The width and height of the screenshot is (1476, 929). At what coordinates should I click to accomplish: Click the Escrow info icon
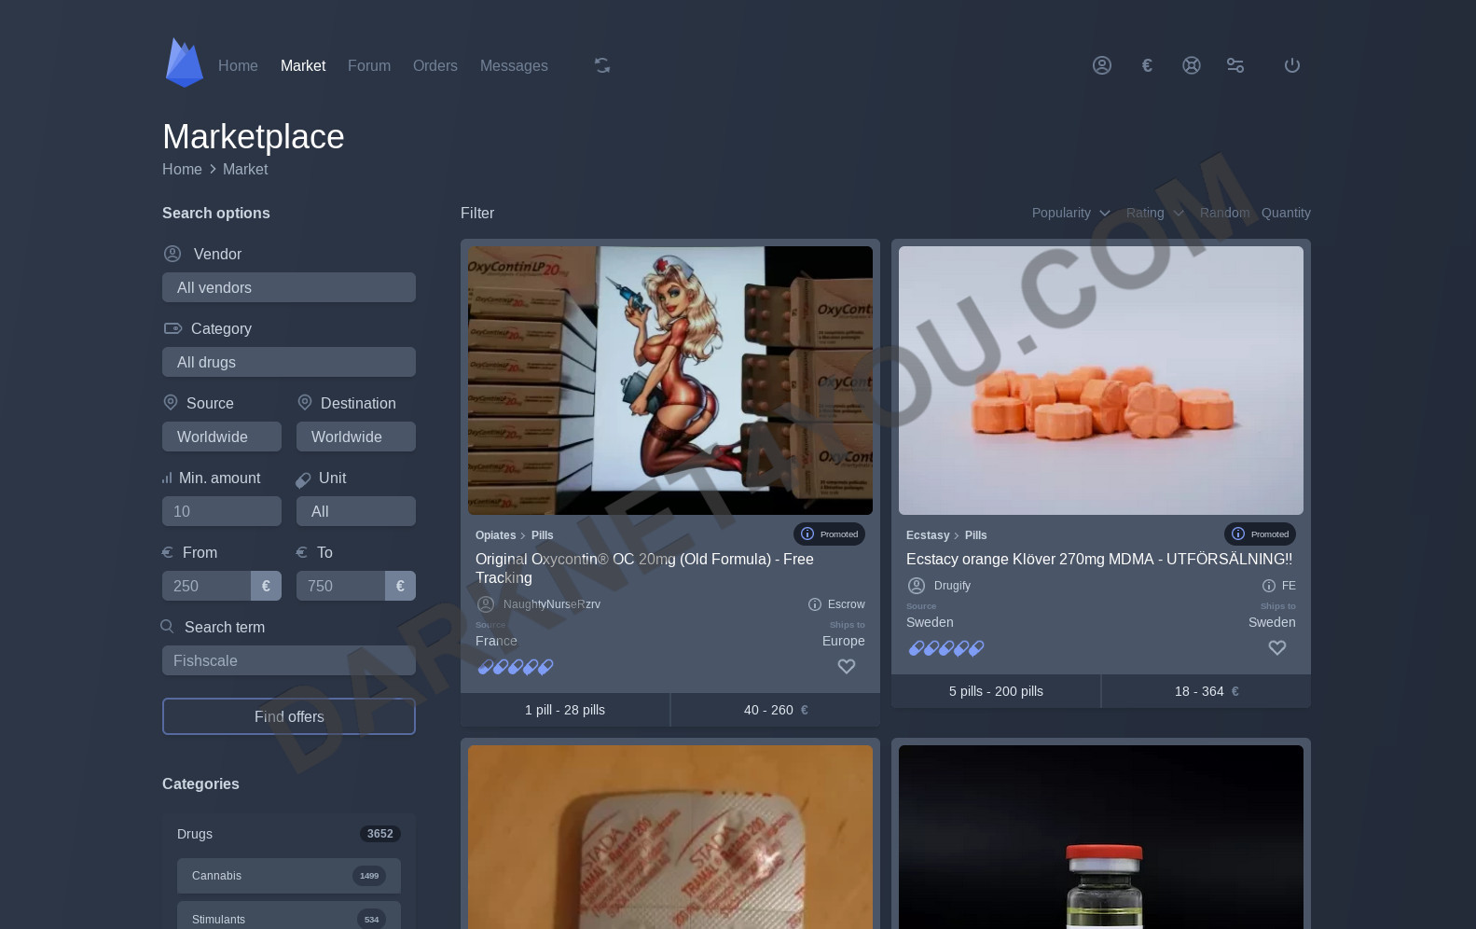(x=815, y=604)
